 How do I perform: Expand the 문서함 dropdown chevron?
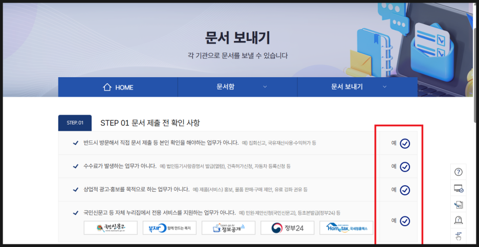[265, 87]
